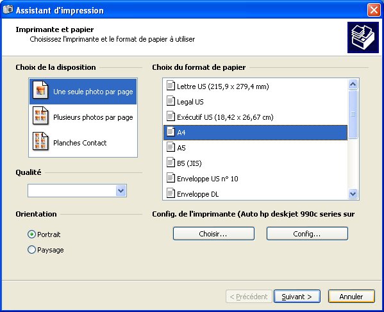
Task: Click the Lettre US paper page icon
Action: tap(171, 85)
